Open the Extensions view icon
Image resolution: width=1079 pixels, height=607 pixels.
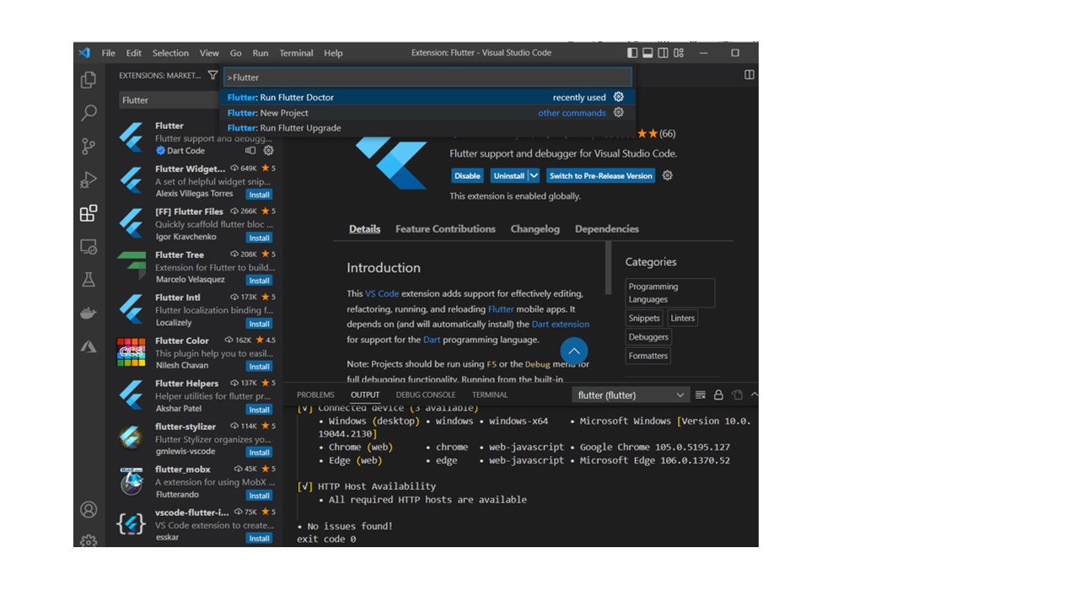89,213
